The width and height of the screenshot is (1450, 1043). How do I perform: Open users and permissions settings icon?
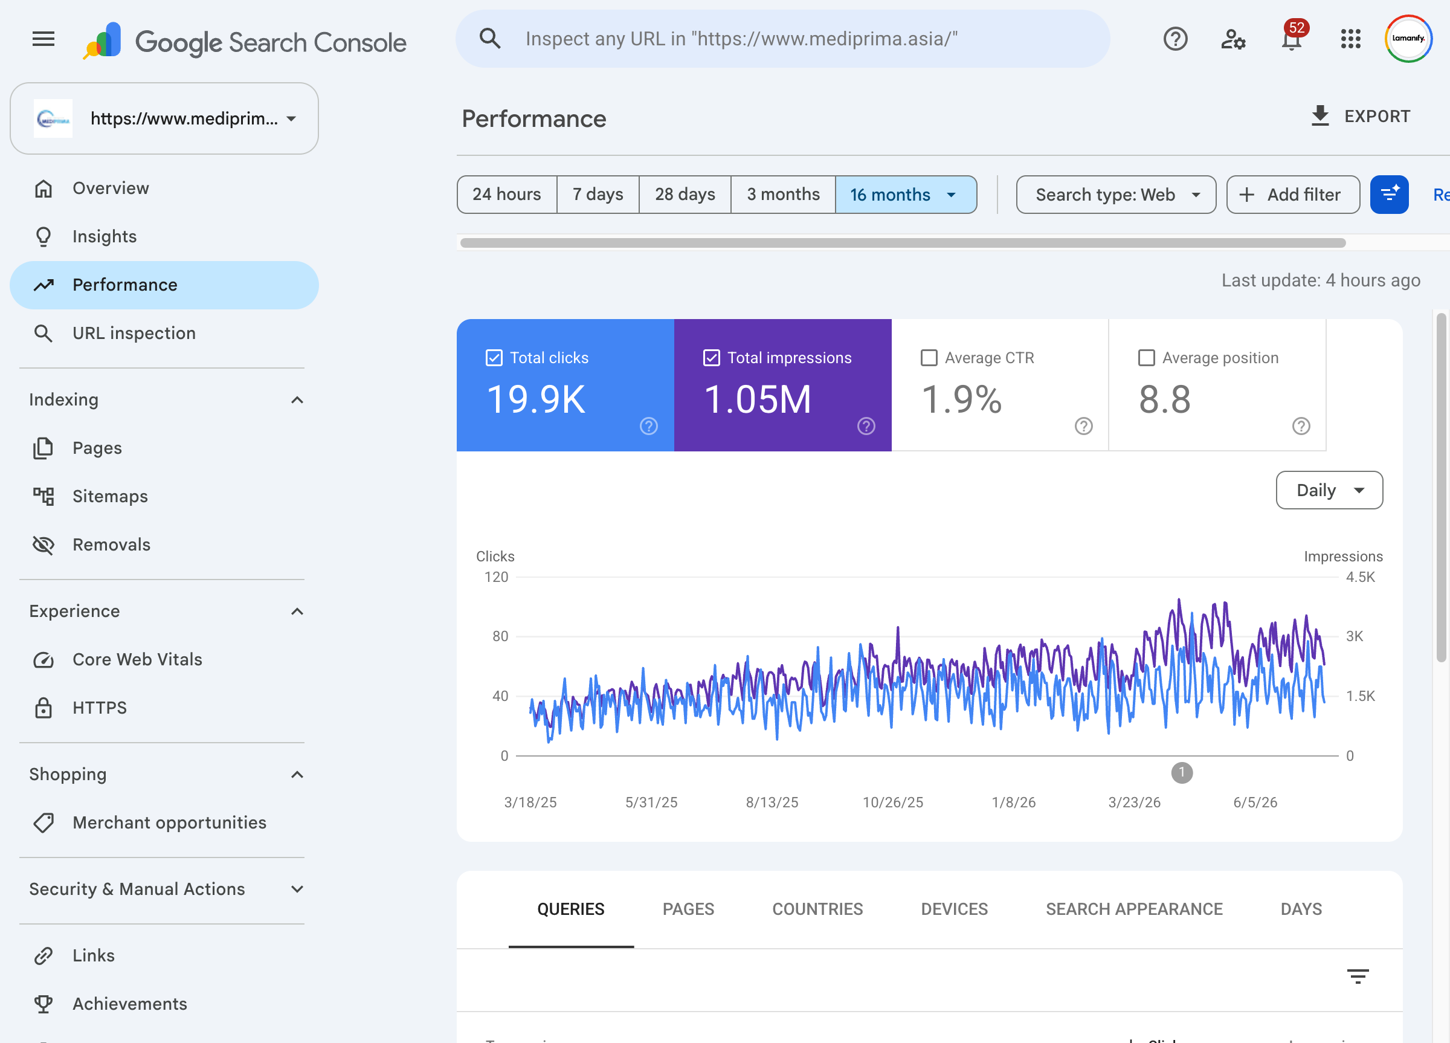tap(1233, 40)
